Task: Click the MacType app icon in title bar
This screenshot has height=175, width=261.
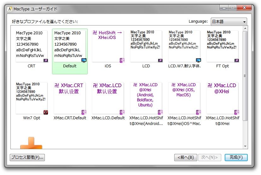Action: coord(10,9)
